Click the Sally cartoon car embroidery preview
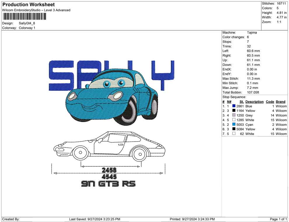 [x=112, y=98]
